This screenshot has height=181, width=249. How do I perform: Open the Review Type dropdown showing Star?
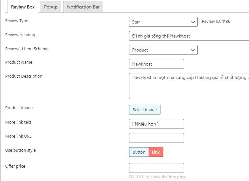tap(163, 22)
